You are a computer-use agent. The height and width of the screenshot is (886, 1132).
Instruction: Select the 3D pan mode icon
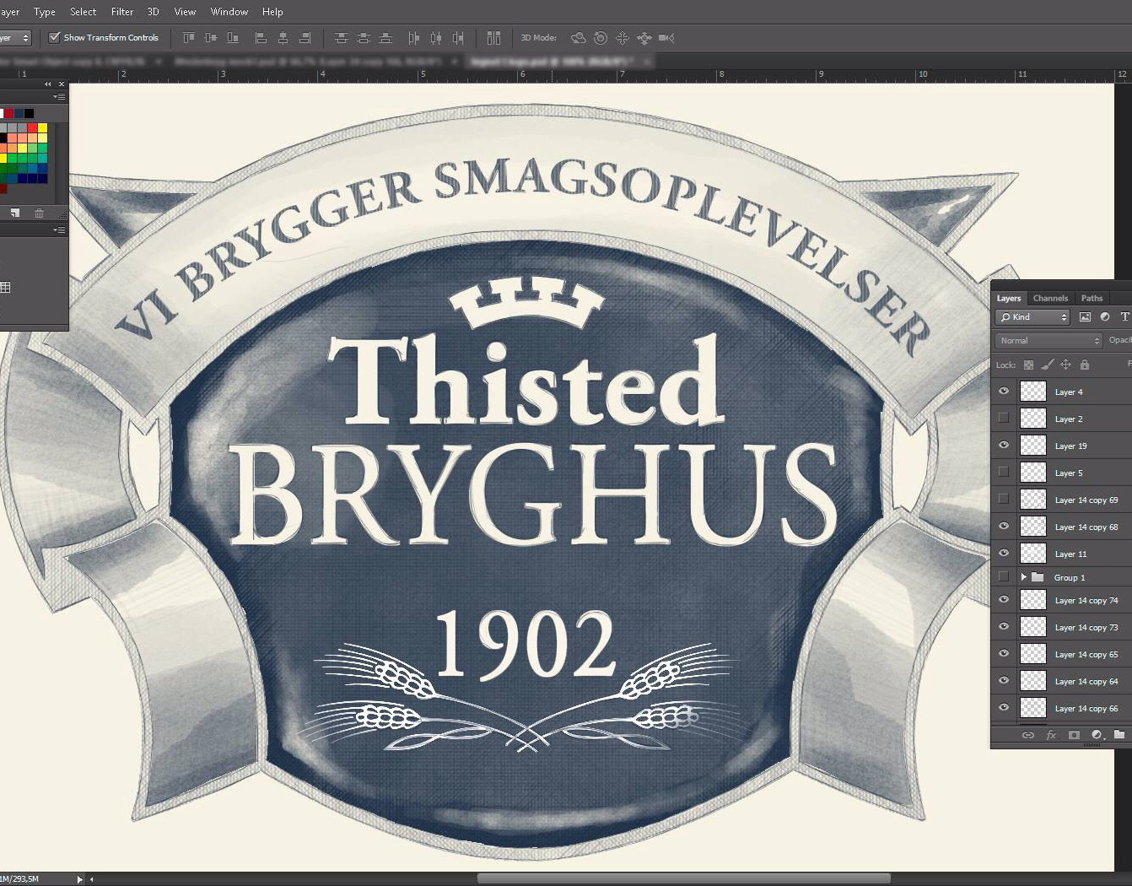point(623,38)
